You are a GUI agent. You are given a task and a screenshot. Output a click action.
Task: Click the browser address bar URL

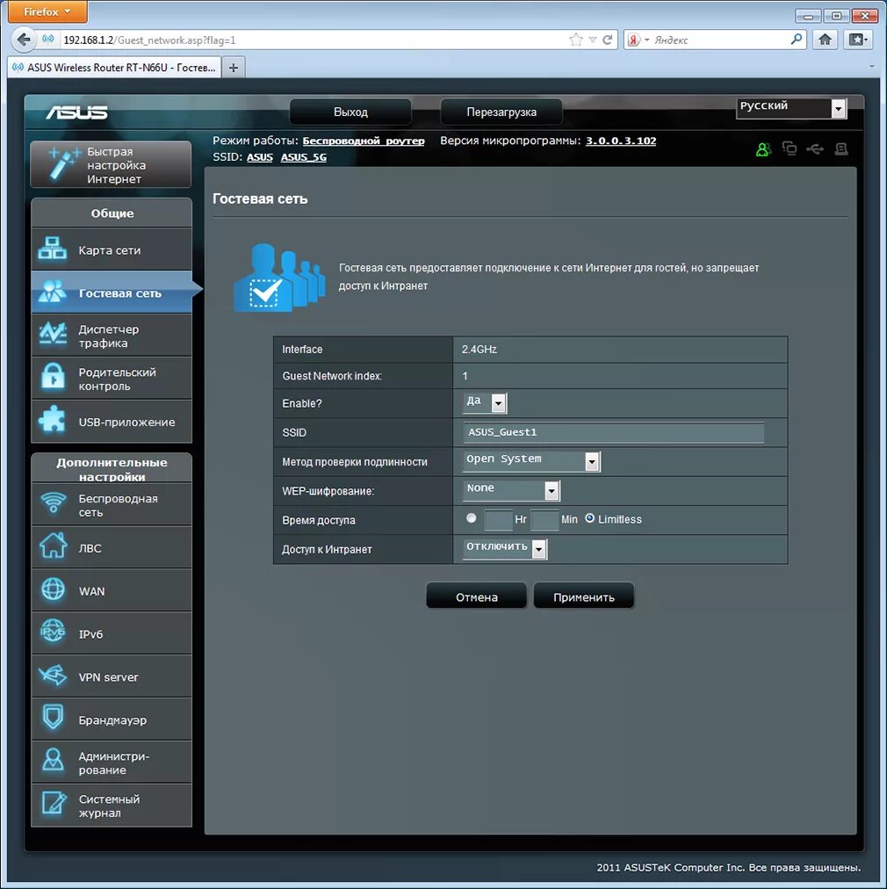[x=312, y=40]
